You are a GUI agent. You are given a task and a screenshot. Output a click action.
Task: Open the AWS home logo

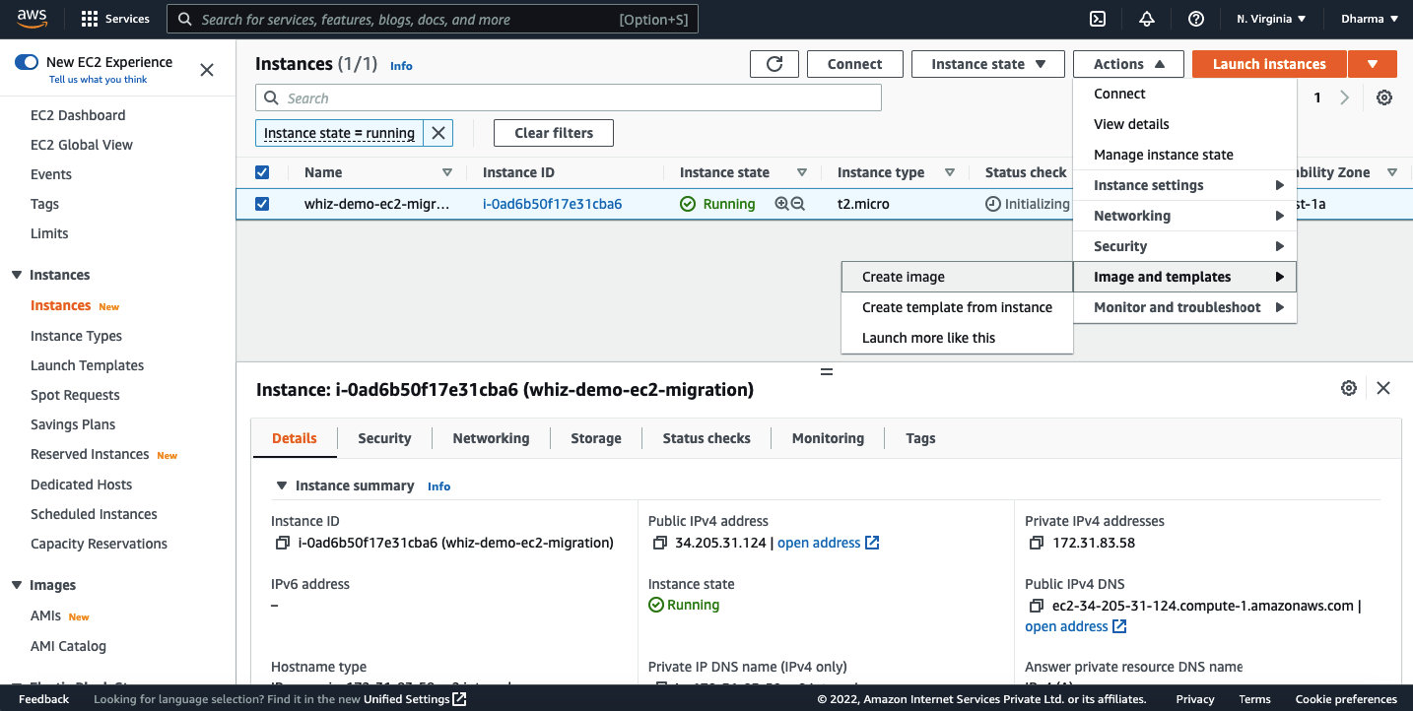(x=34, y=19)
